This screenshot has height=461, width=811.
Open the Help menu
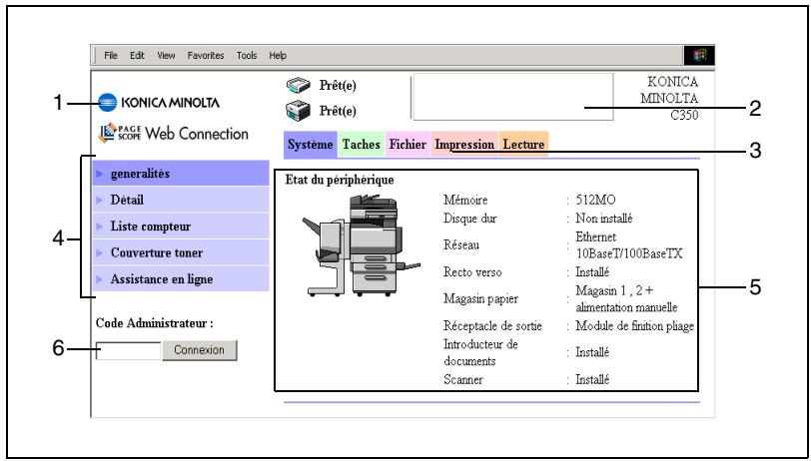tap(278, 55)
